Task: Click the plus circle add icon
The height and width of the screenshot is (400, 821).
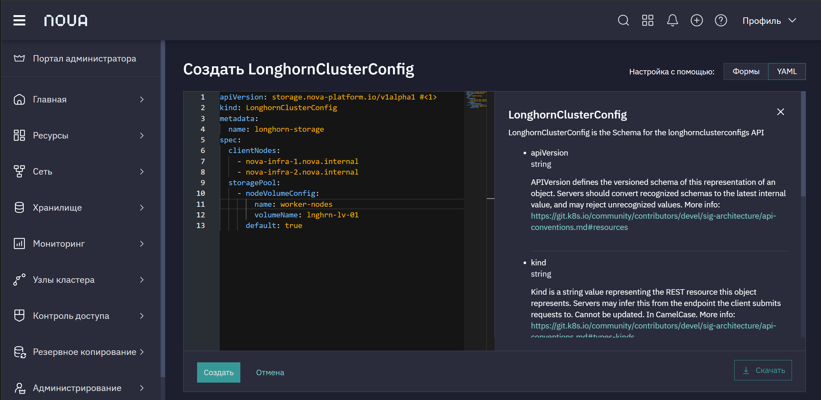Action: 696,21
